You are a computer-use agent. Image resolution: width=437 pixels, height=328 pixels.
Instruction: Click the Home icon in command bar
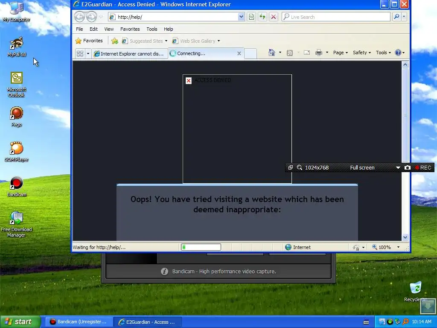point(272,53)
